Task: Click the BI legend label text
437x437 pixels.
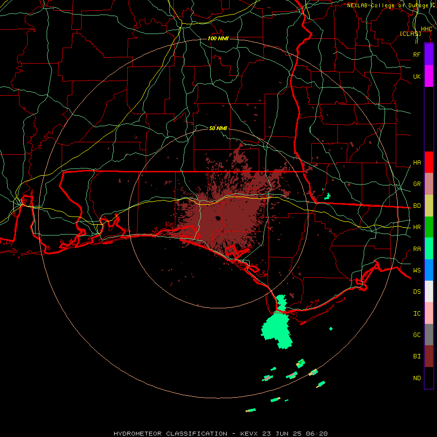Action: pyautogui.click(x=417, y=356)
